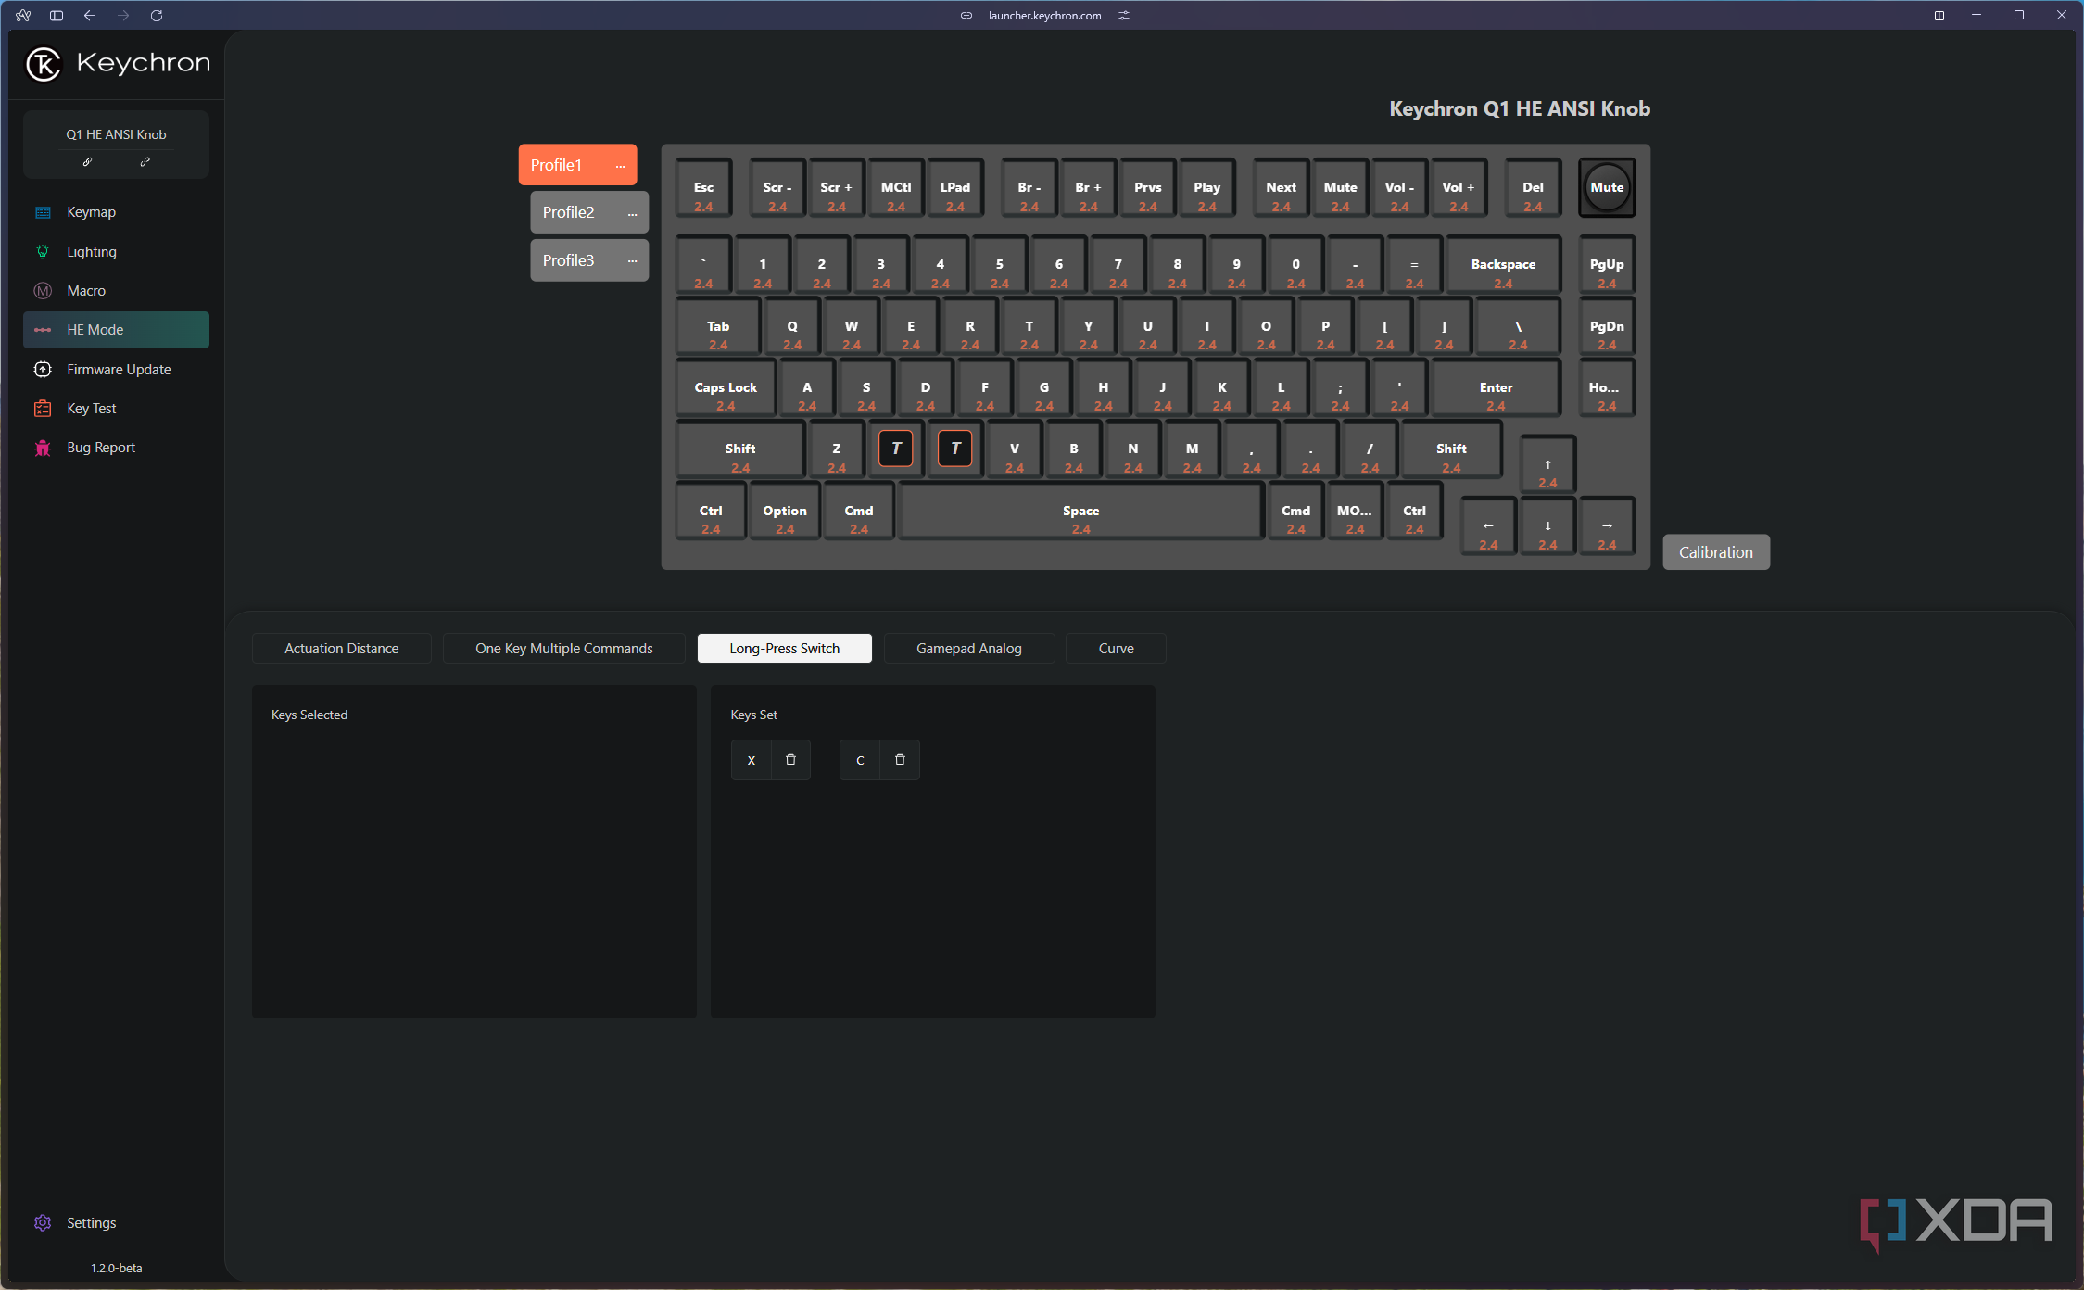
Task: Select the Space key on the keyboard
Action: tap(1081, 512)
